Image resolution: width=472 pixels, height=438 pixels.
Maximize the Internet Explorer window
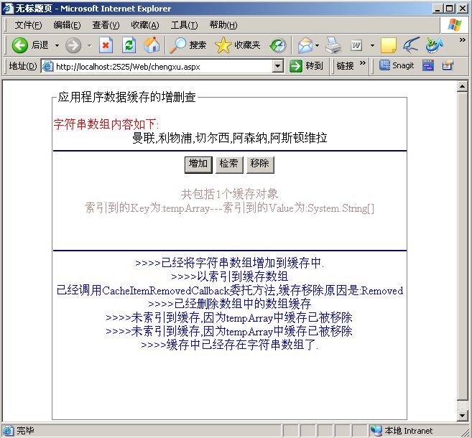pos(449,9)
